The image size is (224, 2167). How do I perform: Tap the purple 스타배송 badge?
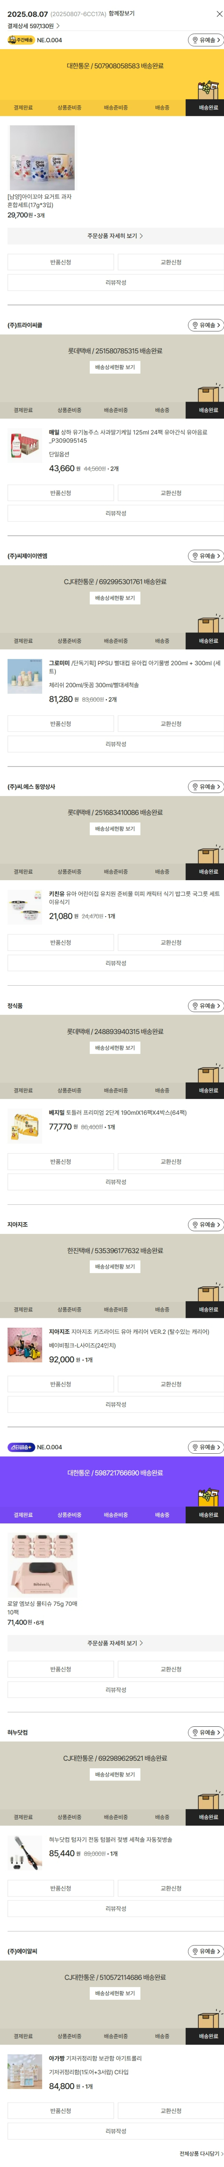[x=21, y=1447]
